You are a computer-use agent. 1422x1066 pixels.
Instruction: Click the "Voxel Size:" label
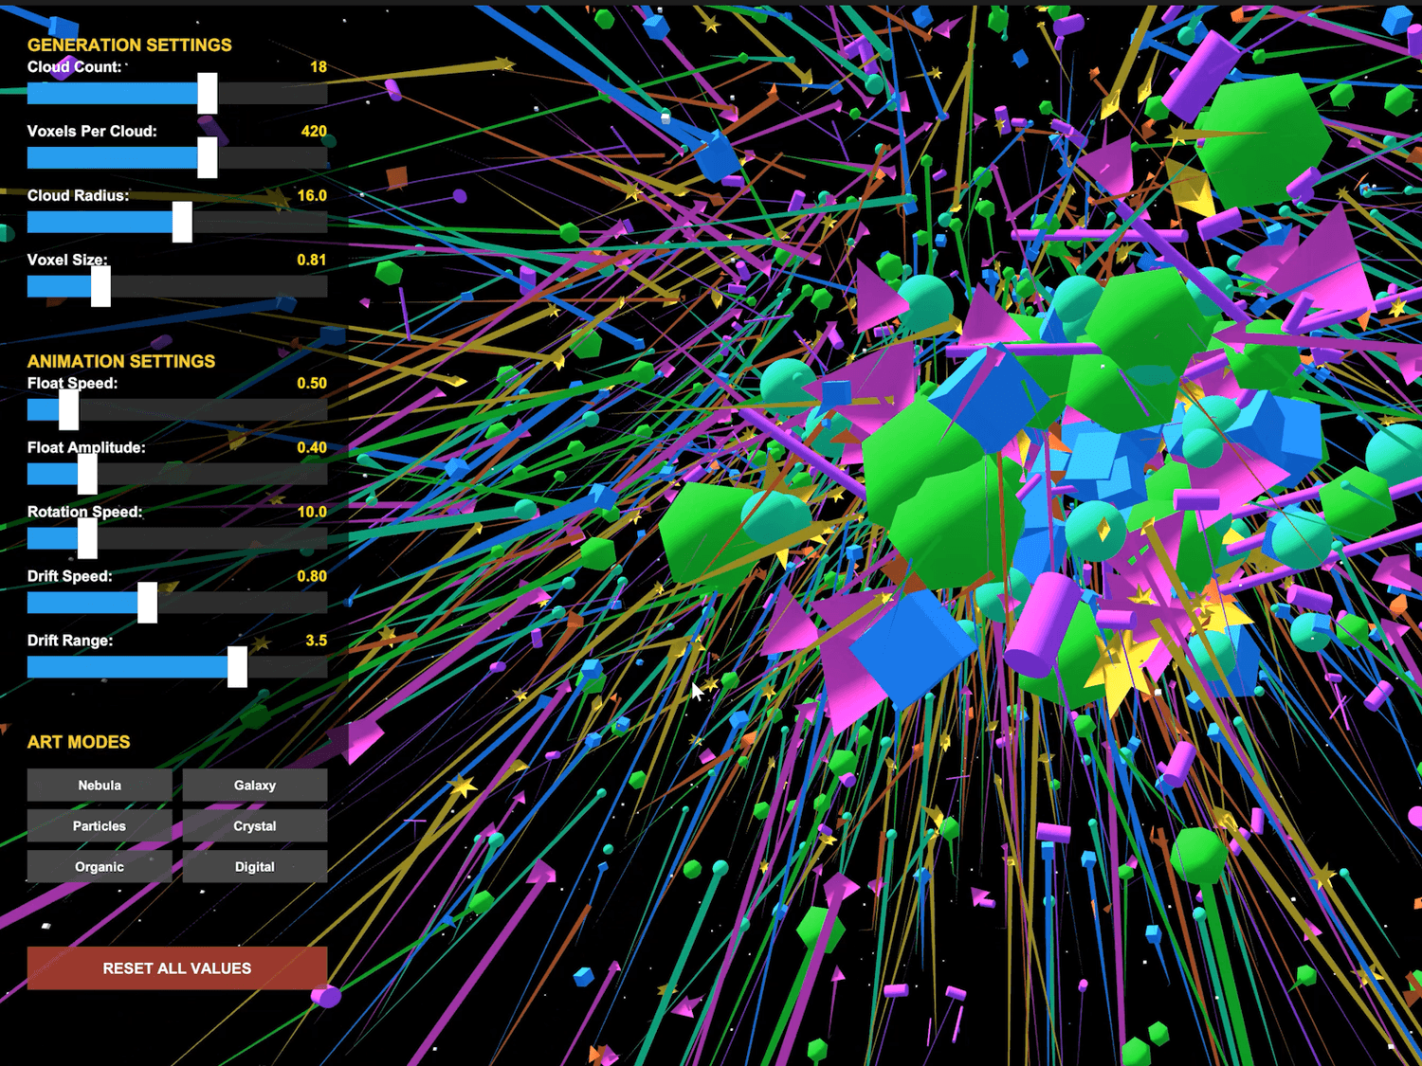(67, 261)
